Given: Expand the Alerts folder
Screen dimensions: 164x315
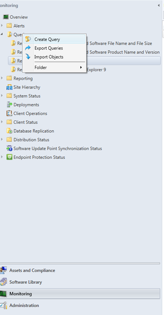Looking at the screenshot, I should [2, 25].
